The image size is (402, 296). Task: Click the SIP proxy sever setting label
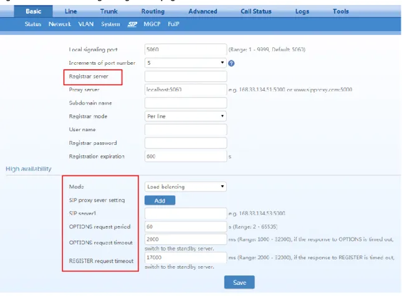[97, 200]
